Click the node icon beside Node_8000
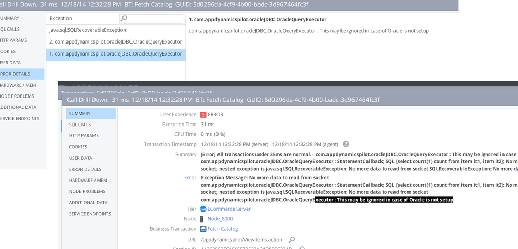518x249 pixels. point(202,219)
